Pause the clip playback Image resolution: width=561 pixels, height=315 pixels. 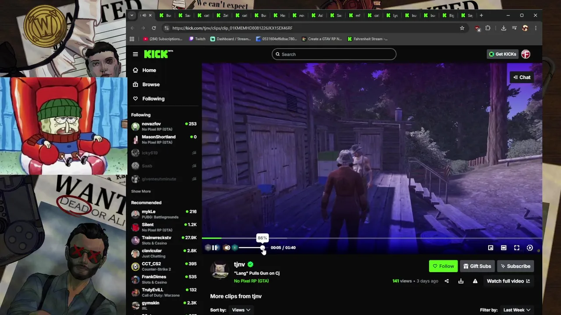point(215,248)
